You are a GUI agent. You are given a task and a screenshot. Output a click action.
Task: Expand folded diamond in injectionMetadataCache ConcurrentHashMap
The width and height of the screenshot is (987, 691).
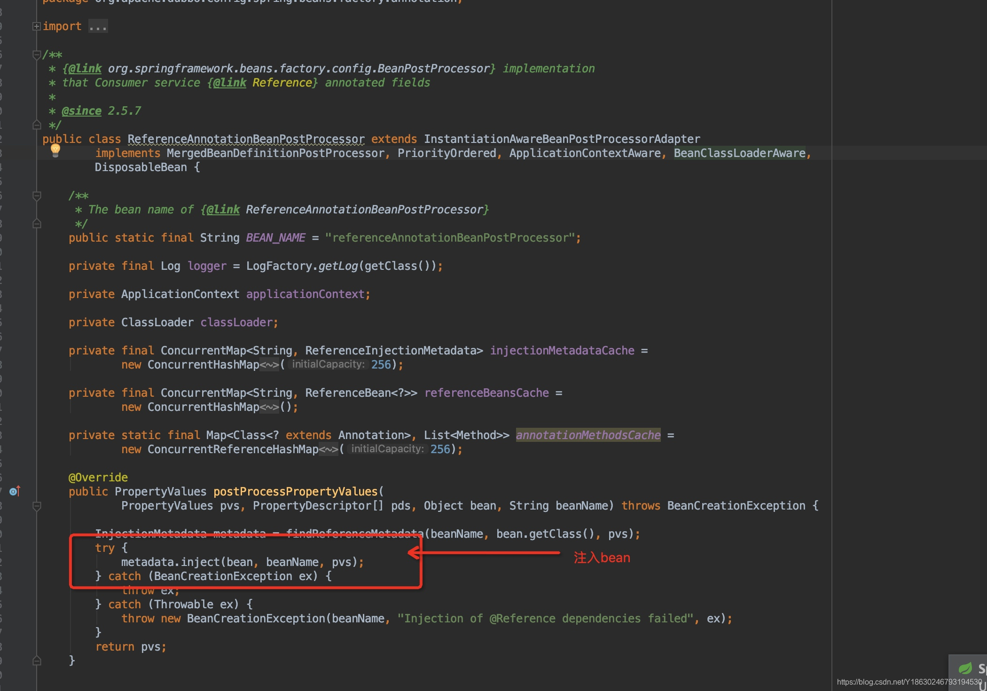[269, 365]
